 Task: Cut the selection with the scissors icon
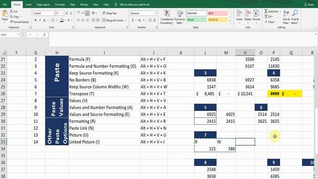(x=11, y=11)
